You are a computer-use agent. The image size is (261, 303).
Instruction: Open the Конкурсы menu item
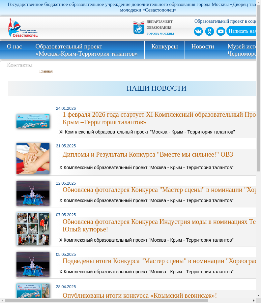coord(164,50)
